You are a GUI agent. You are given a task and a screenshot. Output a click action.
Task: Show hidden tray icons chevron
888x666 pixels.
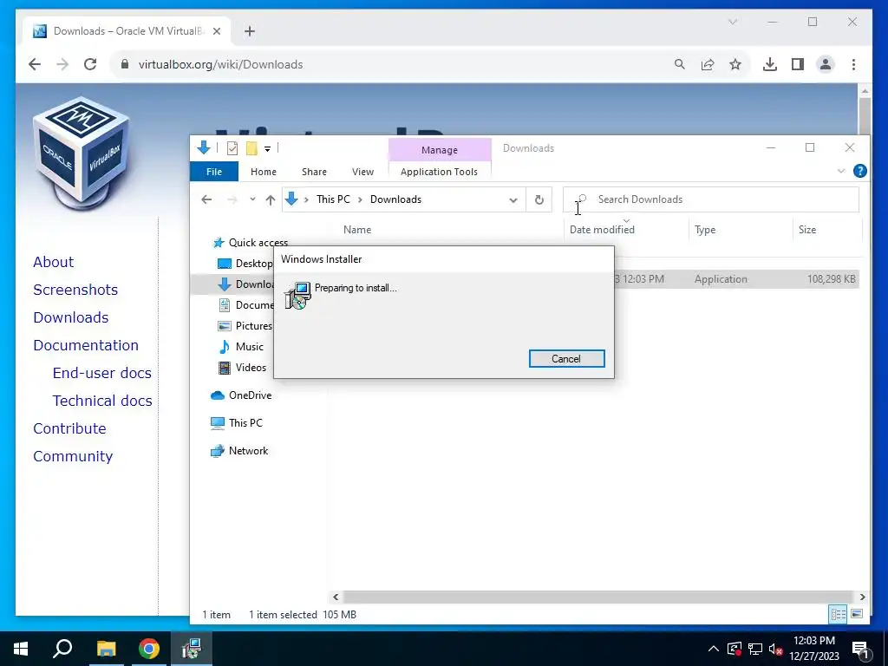tap(714, 649)
